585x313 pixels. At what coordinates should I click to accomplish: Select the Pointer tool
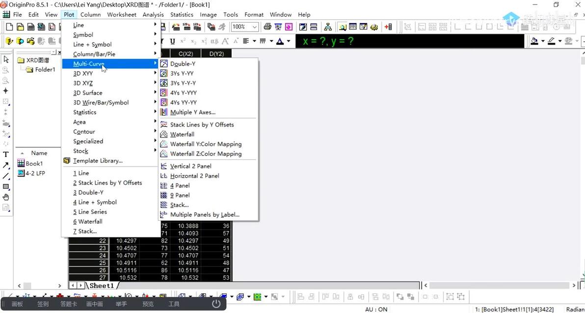pyautogui.click(x=6, y=59)
